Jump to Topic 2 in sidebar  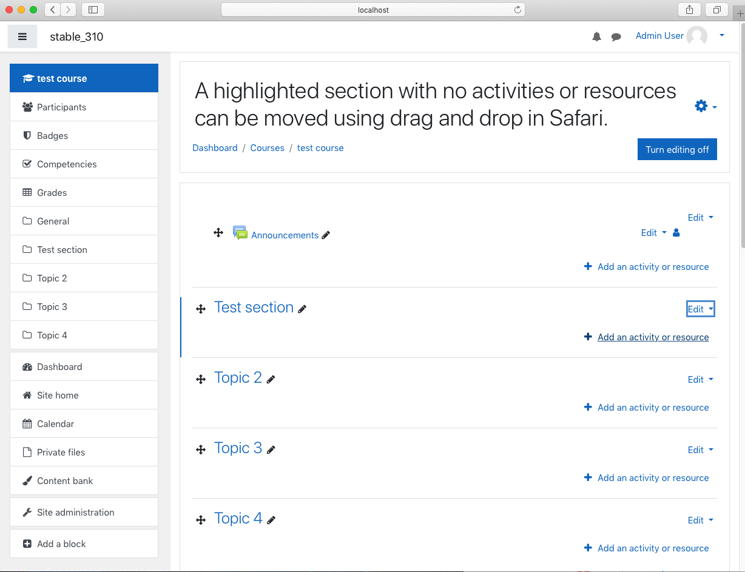coord(84,278)
